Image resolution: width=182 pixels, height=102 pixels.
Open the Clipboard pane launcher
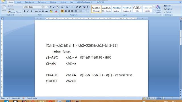pyautogui.click(x=21, y=15)
